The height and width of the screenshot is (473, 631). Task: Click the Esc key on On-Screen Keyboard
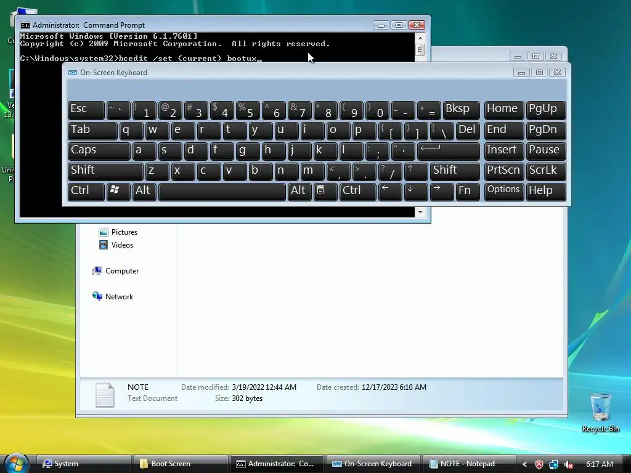point(86,110)
